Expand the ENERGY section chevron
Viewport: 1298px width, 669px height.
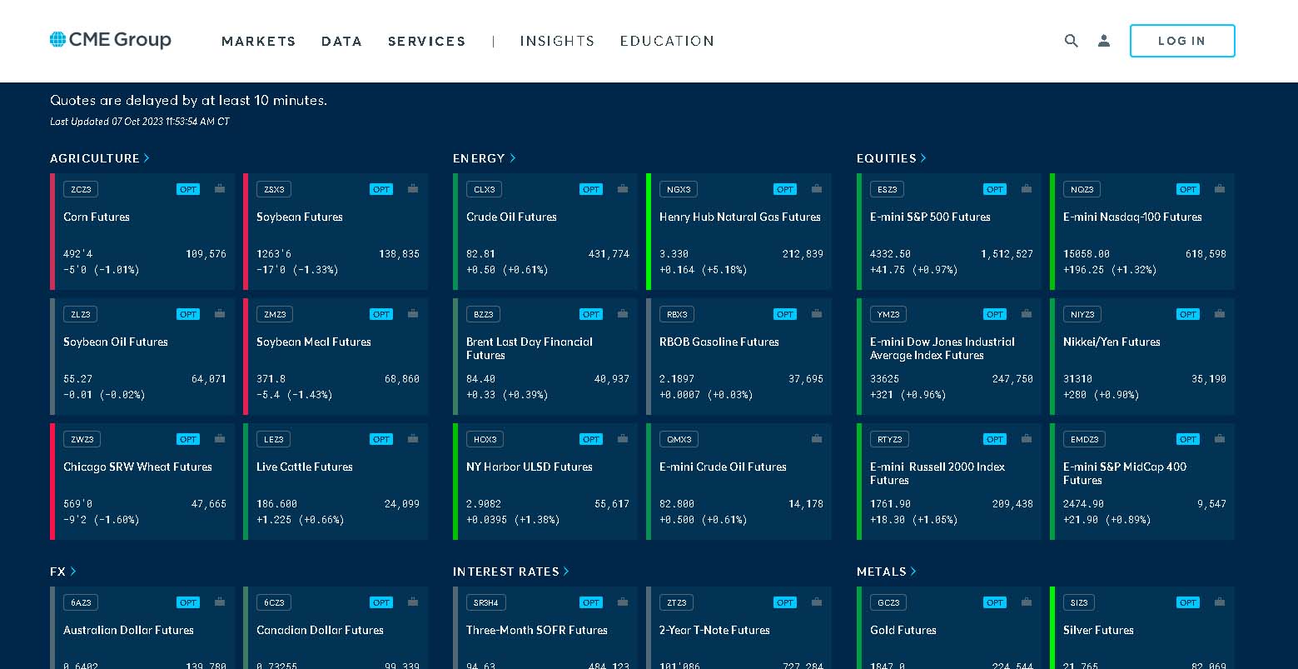click(x=513, y=158)
